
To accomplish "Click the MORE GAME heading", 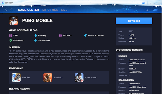I will pyautogui.click(x=16, y=68).
